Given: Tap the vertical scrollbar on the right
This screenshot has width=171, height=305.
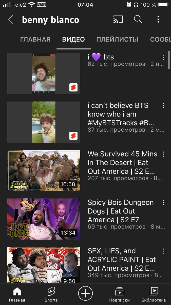Looking at the screenshot, I should [169, 60].
